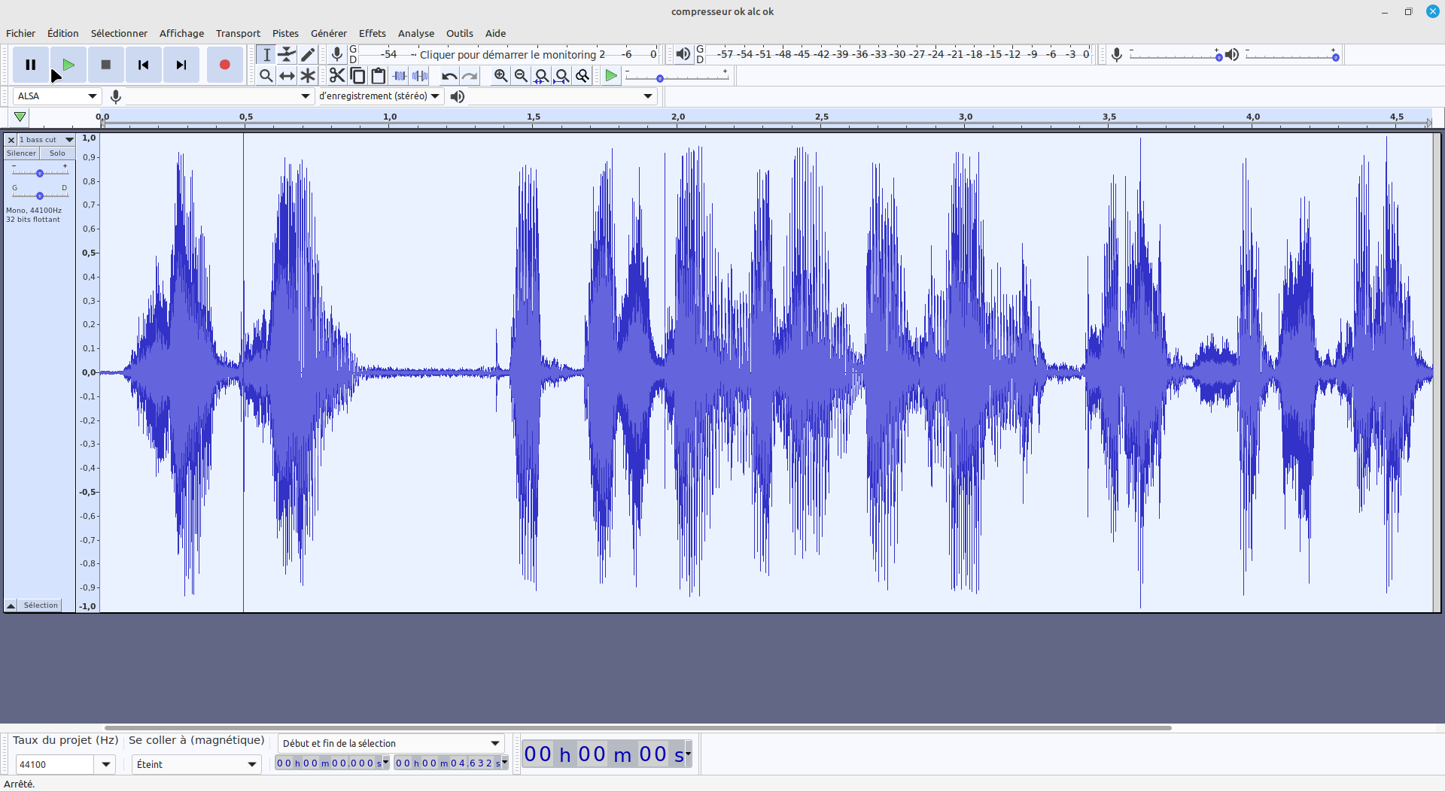Toggle Solo on the bass cut track
The height and width of the screenshot is (792, 1445).
(x=57, y=153)
